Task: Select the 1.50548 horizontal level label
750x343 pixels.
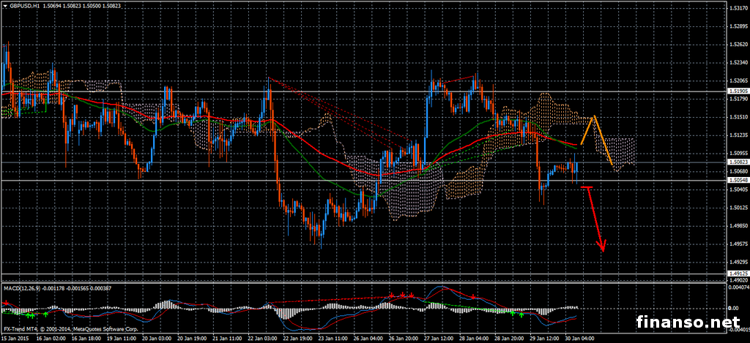Action: click(x=738, y=180)
